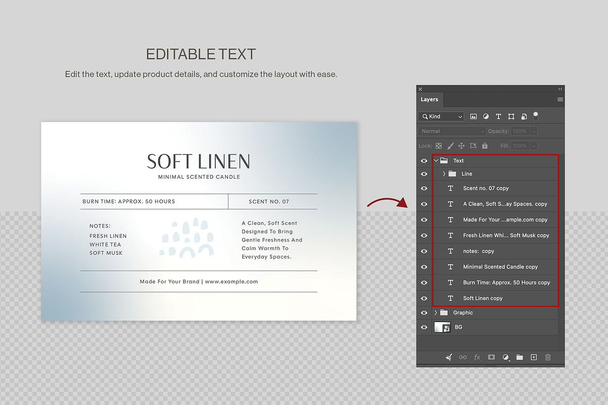Select the Minimal Scented Candle copy layer
Viewport: 608px width, 405px height.
500,267
